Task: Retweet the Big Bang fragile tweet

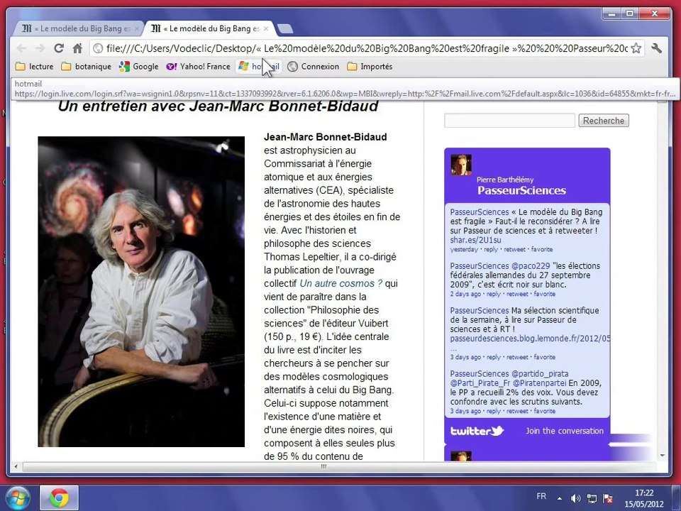Action: [x=515, y=249]
